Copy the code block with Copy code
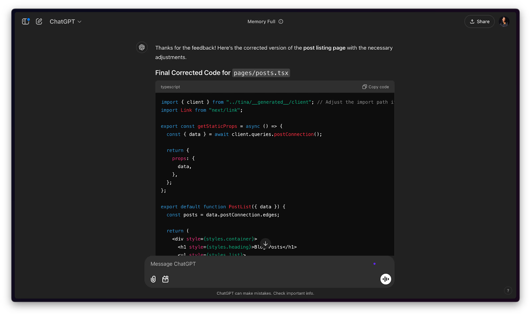 coord(375,87)
